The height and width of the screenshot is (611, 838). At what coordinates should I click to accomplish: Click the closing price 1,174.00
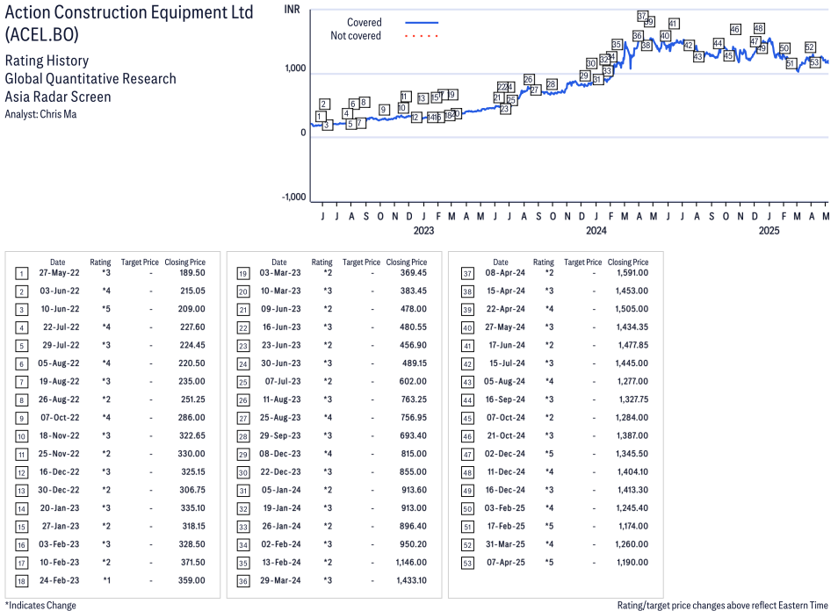pyautogui.click(x=633, y=526)
